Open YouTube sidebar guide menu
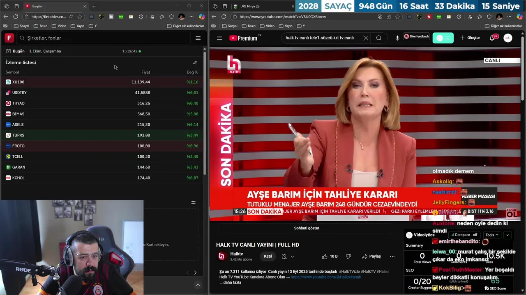 click(x=219, y=38)
